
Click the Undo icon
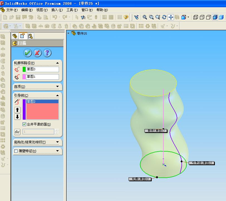tap(55, 17)
